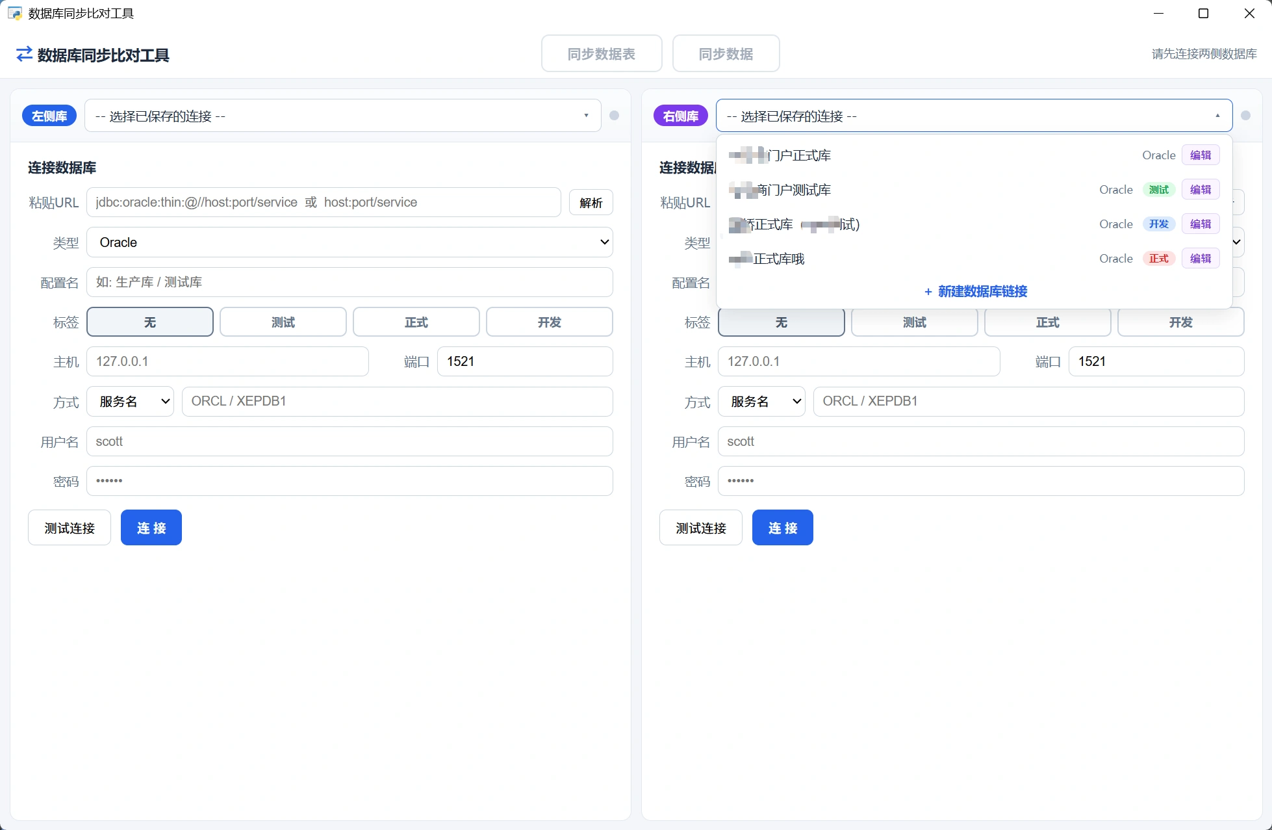The height and width of the screenshot is (830, 1272).
Task: Open the left saved connections dropdown
Action: 343,116
